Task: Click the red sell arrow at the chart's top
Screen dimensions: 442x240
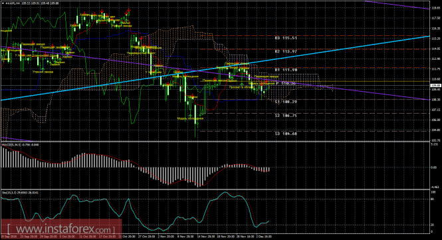Action: click(128, 11)
